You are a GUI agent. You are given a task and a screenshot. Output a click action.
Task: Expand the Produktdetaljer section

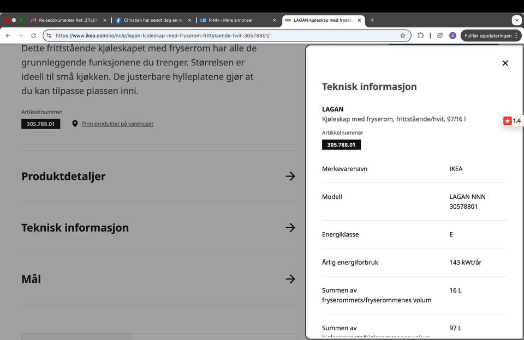tap(158, 176)
